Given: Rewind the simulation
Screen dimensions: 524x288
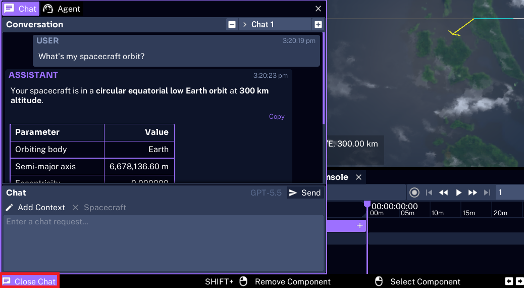Looking at the screenshot, I should pyautogui.click(x=443, y=193).
